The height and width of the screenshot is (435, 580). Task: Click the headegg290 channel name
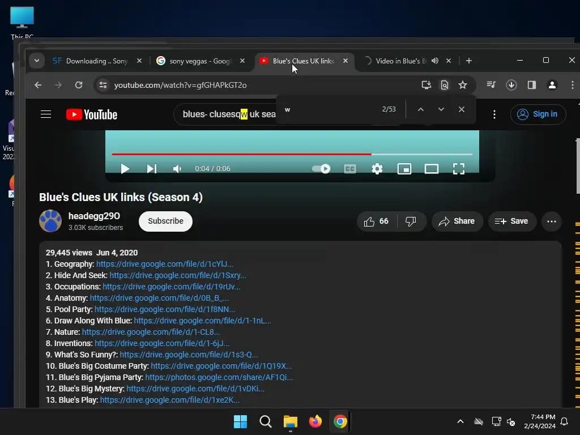(x=94, y=216)
